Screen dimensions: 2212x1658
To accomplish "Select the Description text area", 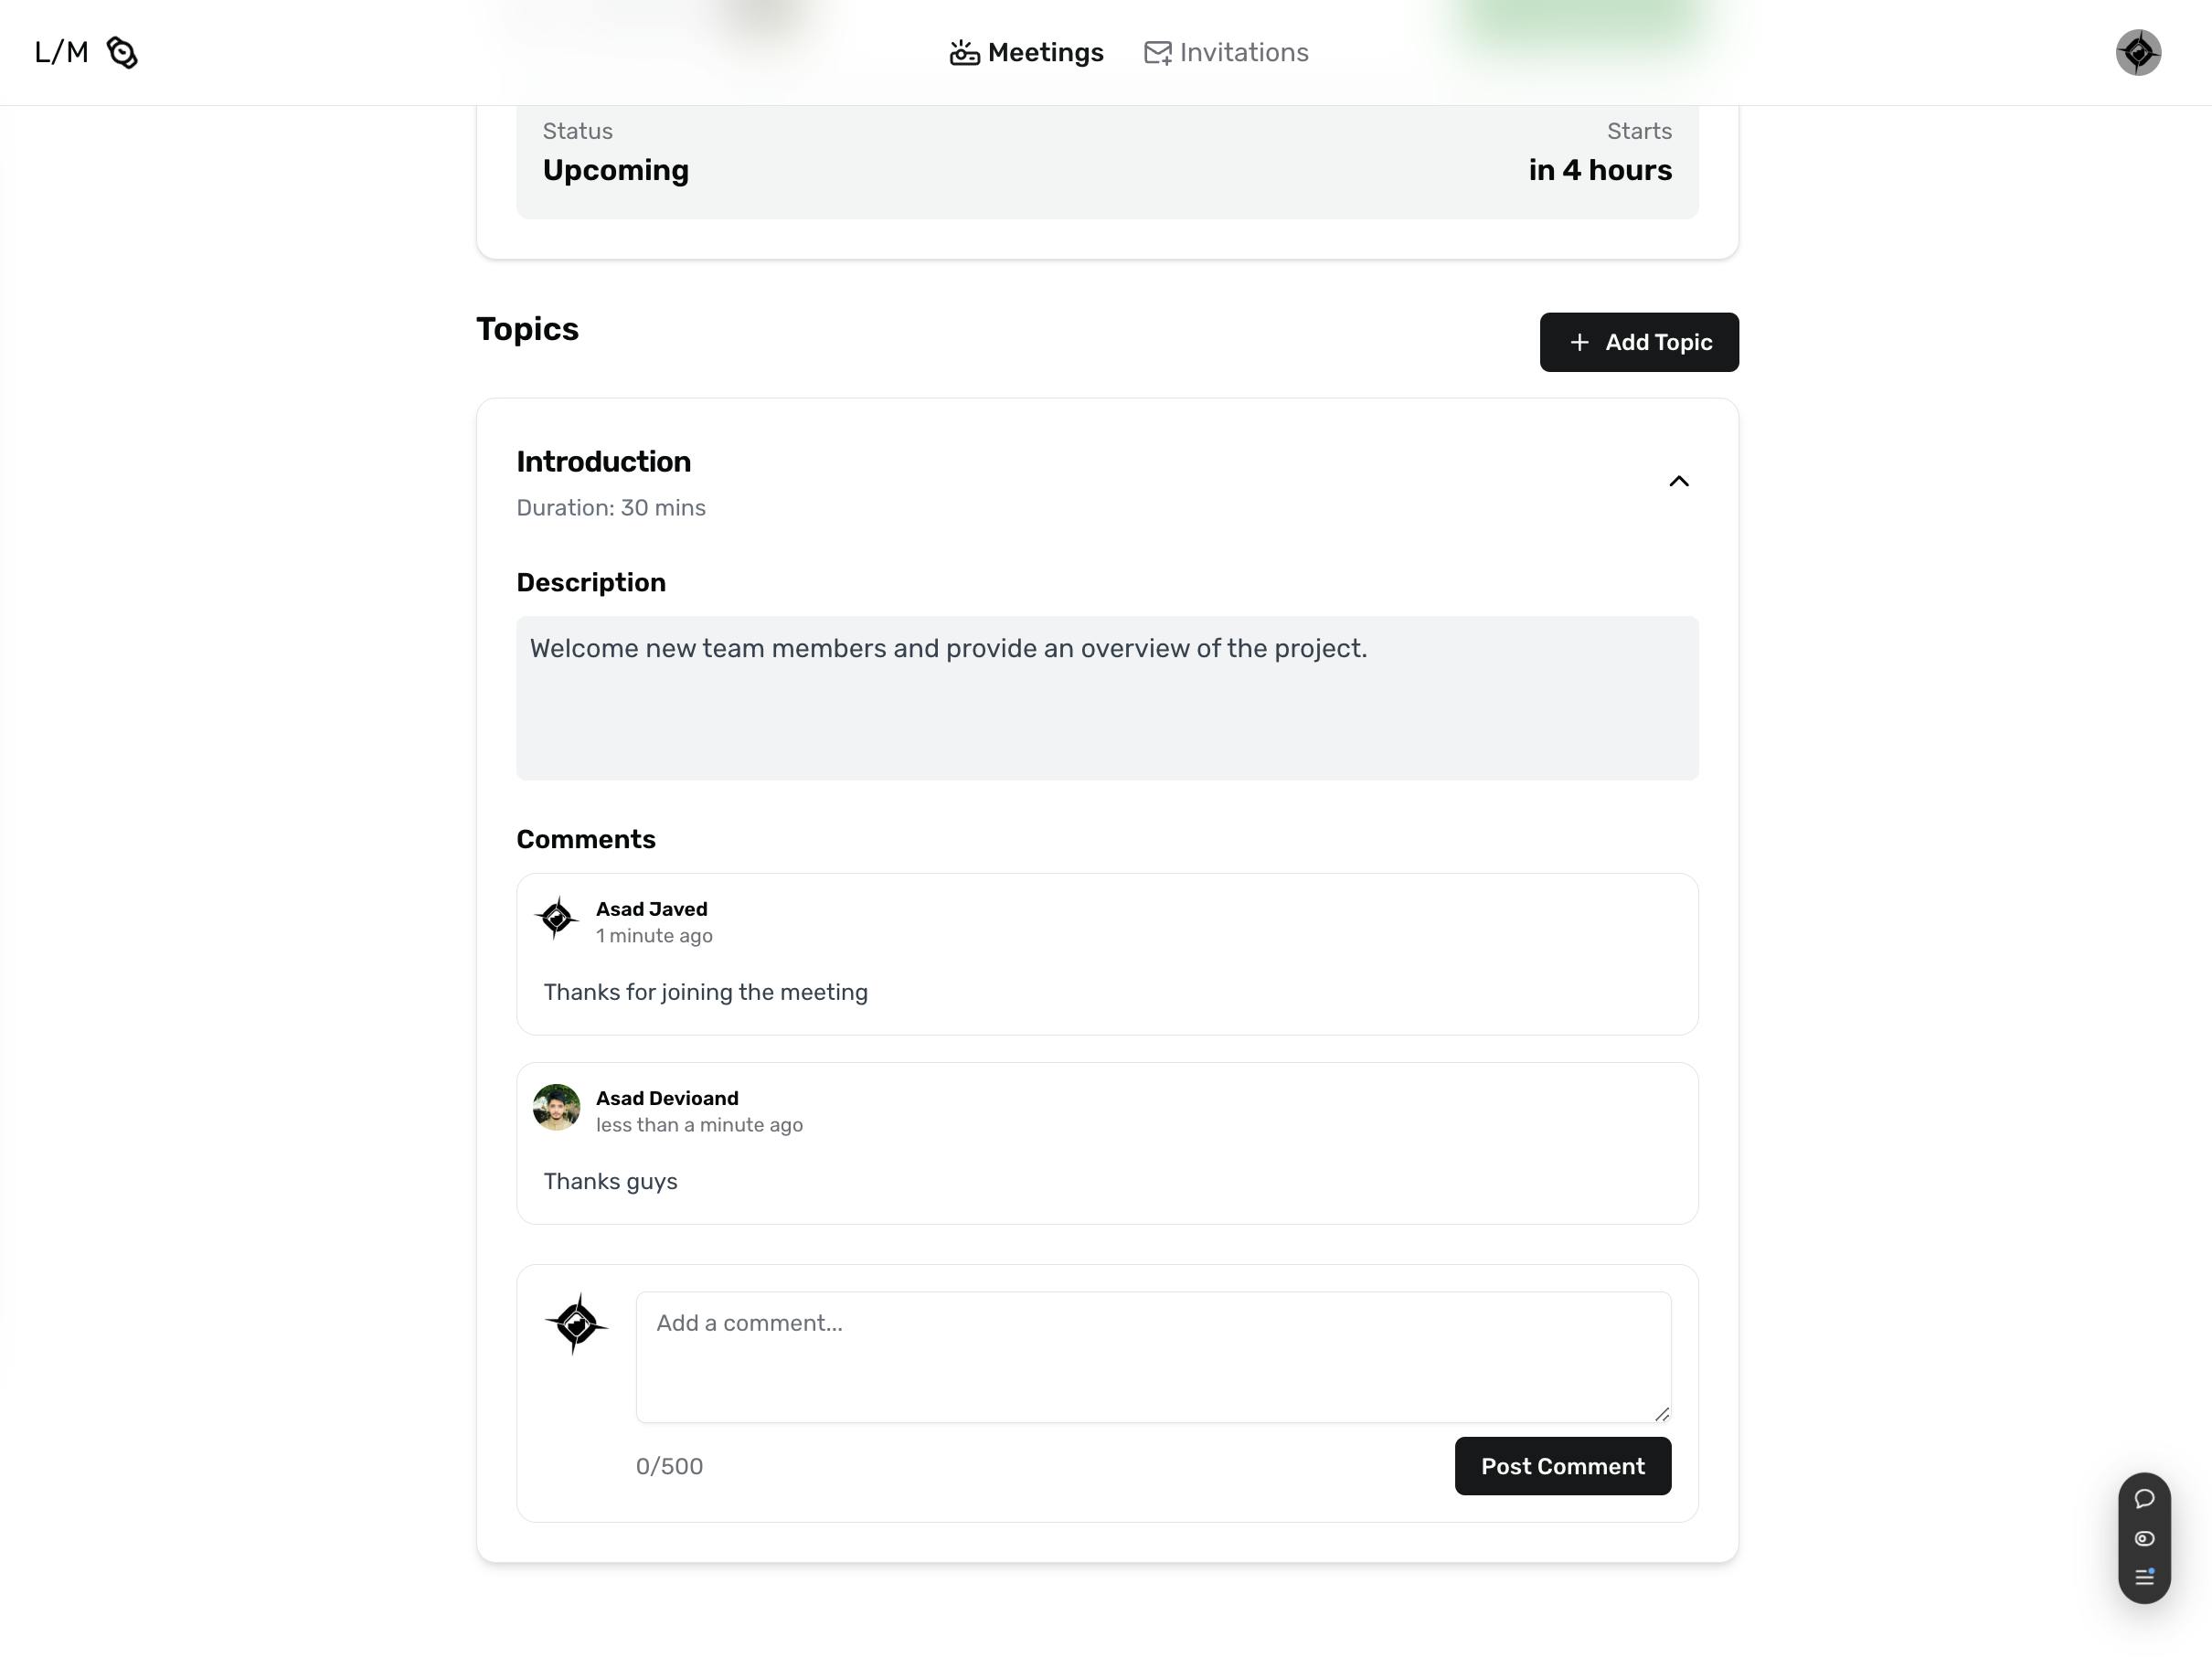I will coord(1106,698).
